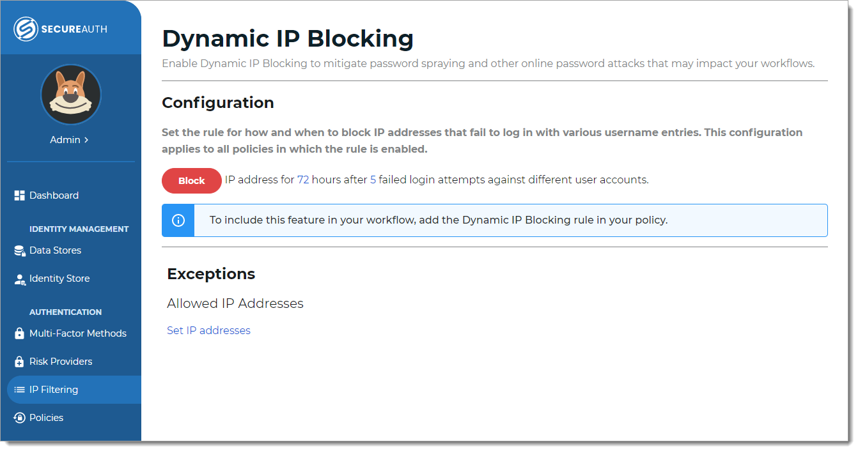The image size is (858, 451).
Task: Navigate to Multi-Factor Methods
Action: (78, 333)
